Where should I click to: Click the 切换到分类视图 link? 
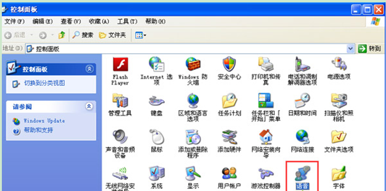tap(44, 83)
